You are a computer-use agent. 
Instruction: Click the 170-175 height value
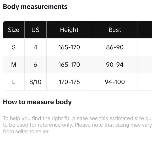69,82
